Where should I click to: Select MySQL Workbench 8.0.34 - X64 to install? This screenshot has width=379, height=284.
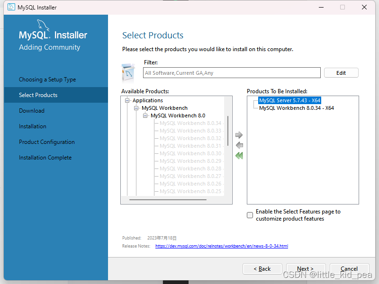tap(297, 108)
